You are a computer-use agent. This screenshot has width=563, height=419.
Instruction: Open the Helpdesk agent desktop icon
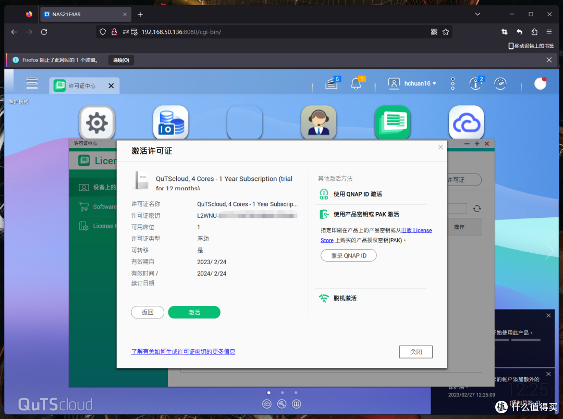point(319,122)
